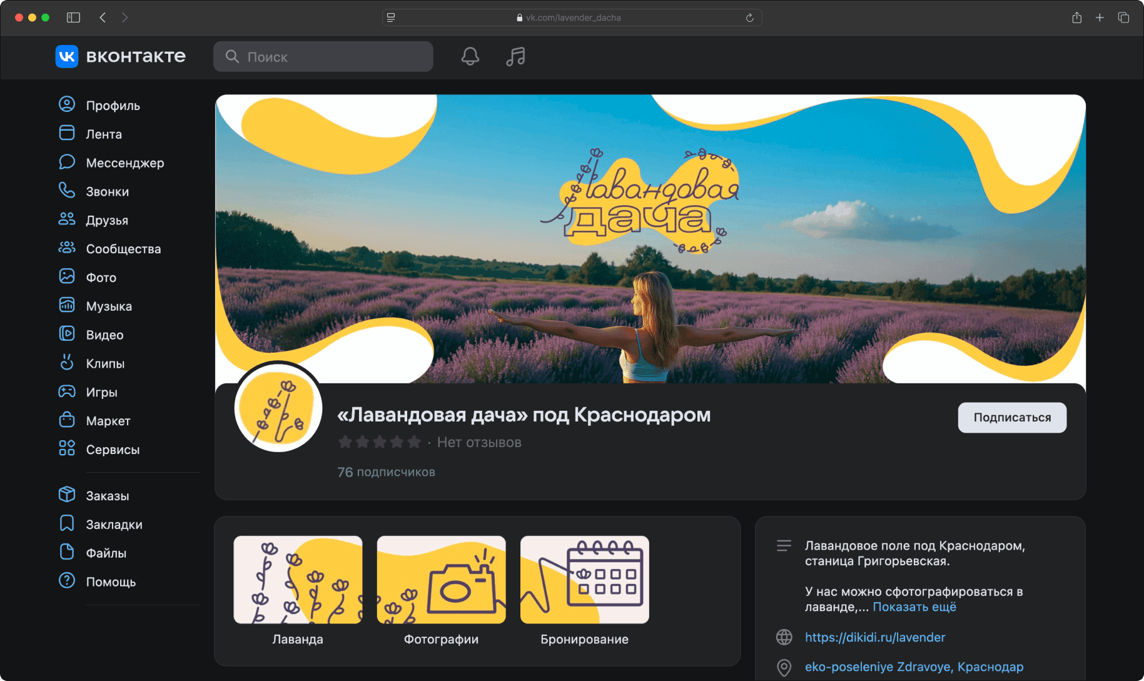Toggle Safari sidebar icon

[73, 18]
